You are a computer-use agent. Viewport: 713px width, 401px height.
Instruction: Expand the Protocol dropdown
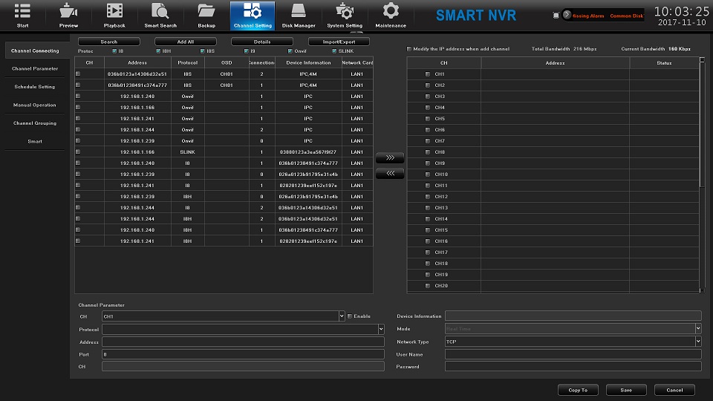pyautogui.click(x=381, y=329)
